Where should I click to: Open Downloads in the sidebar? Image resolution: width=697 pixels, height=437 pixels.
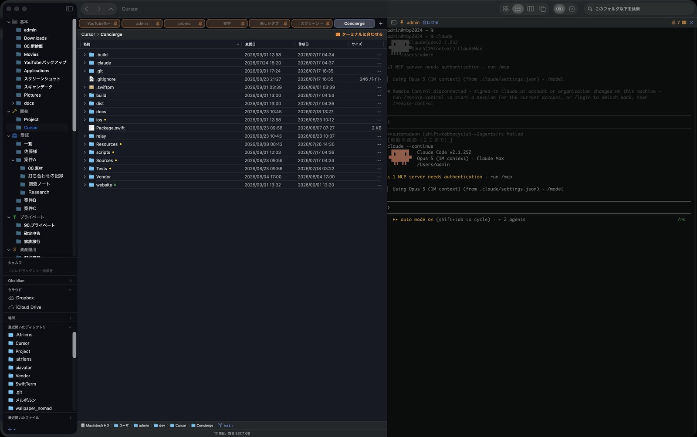point(35,38)
